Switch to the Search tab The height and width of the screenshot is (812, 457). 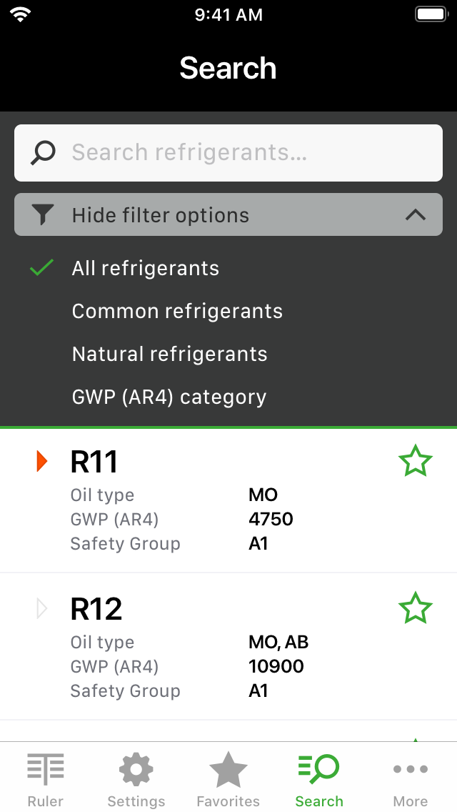[x=318, y=779]
